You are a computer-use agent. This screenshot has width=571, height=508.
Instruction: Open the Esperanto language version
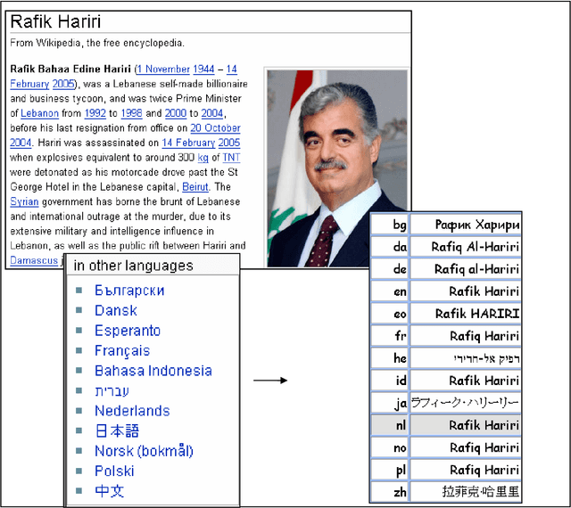pos(128,331)
